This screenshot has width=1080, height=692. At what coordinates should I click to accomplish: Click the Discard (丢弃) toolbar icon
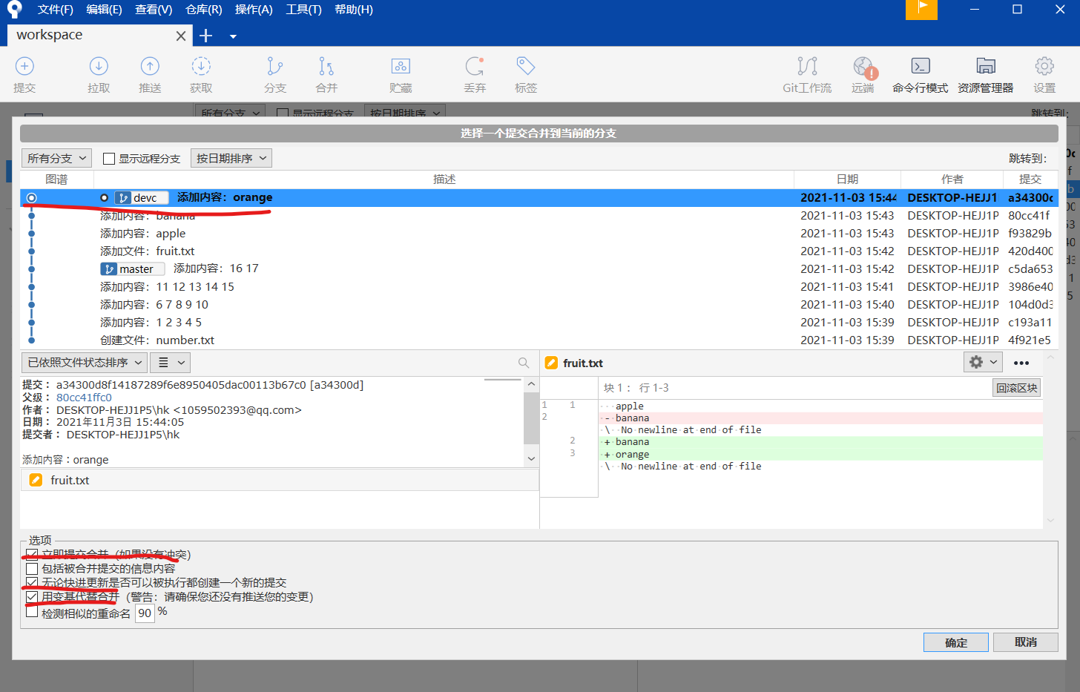[475, 67]
